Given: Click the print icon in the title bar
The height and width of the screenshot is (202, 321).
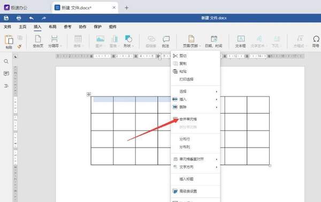Looking at the screenshot, I should pos(19,18).
